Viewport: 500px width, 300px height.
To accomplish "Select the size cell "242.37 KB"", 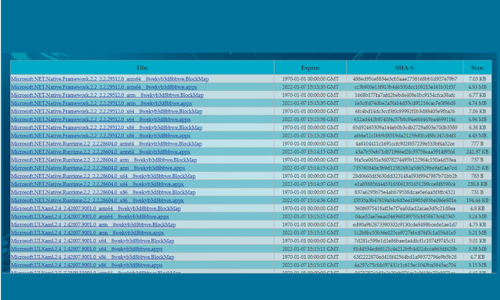I will click(x=477, y=152).
